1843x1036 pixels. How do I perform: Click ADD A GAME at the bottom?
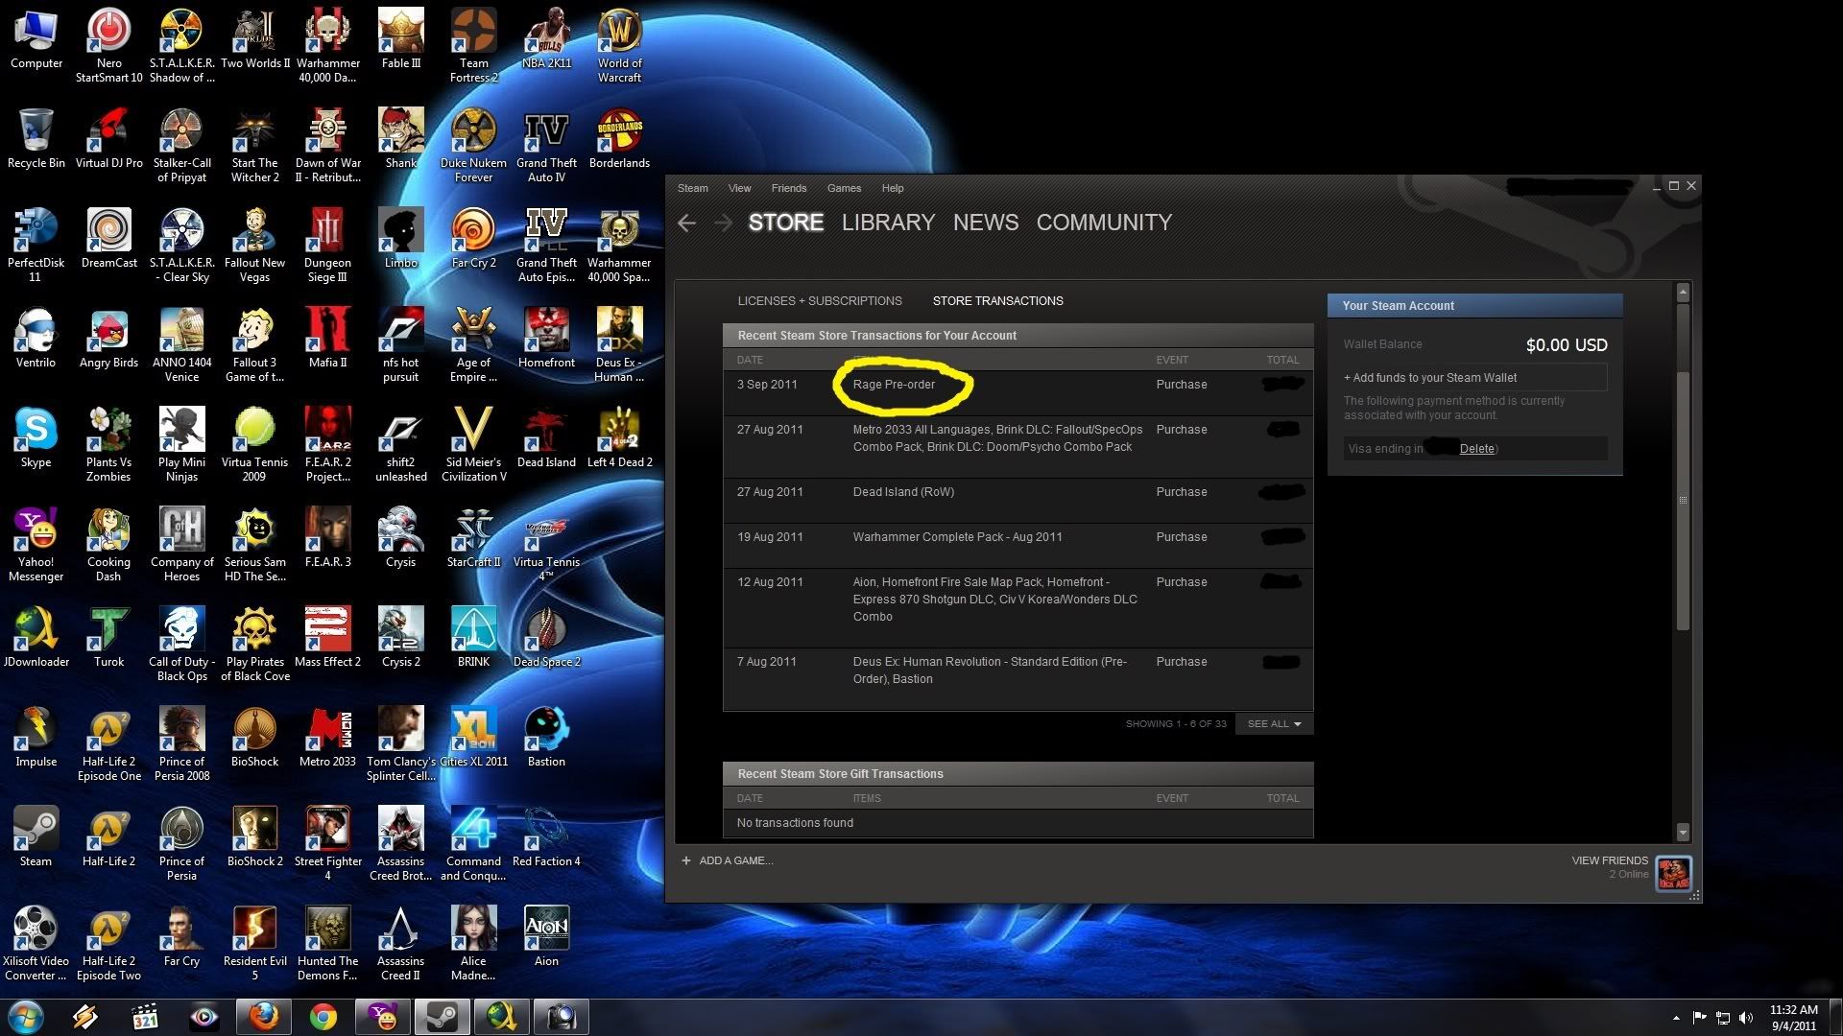coord(727,860)
